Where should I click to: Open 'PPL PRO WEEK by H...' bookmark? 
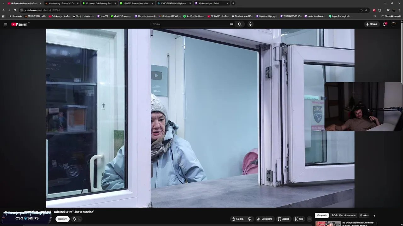(35, 16)
